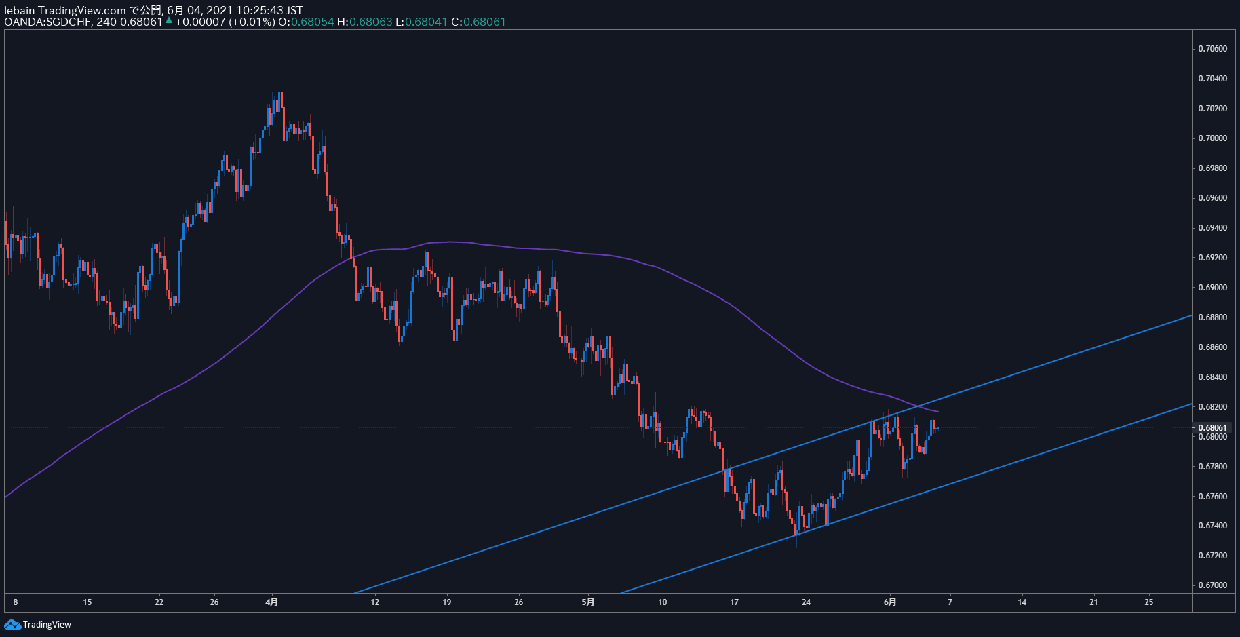The width and height of the screenshot is (1240, 637).
Task: Click the 0.70600 price axis label
Action: (x=1212, y=49)
